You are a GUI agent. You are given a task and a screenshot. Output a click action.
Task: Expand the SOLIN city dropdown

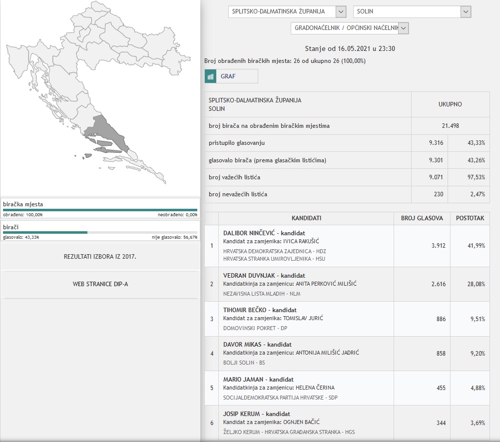pyautogui.click(x=466, y=12)
